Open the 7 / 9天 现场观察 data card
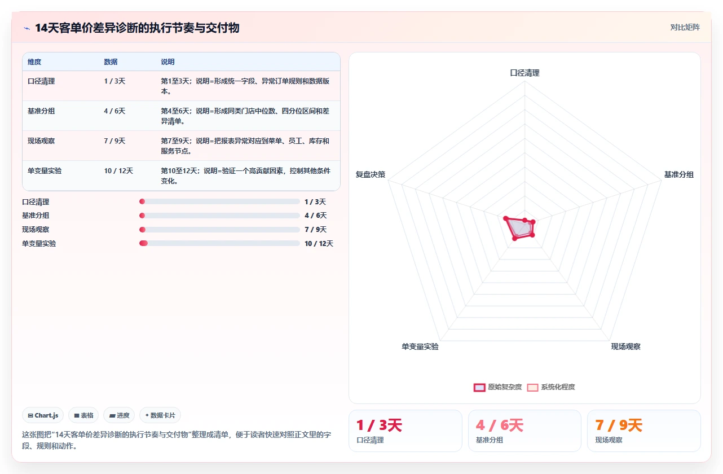 tap(644, 431)
